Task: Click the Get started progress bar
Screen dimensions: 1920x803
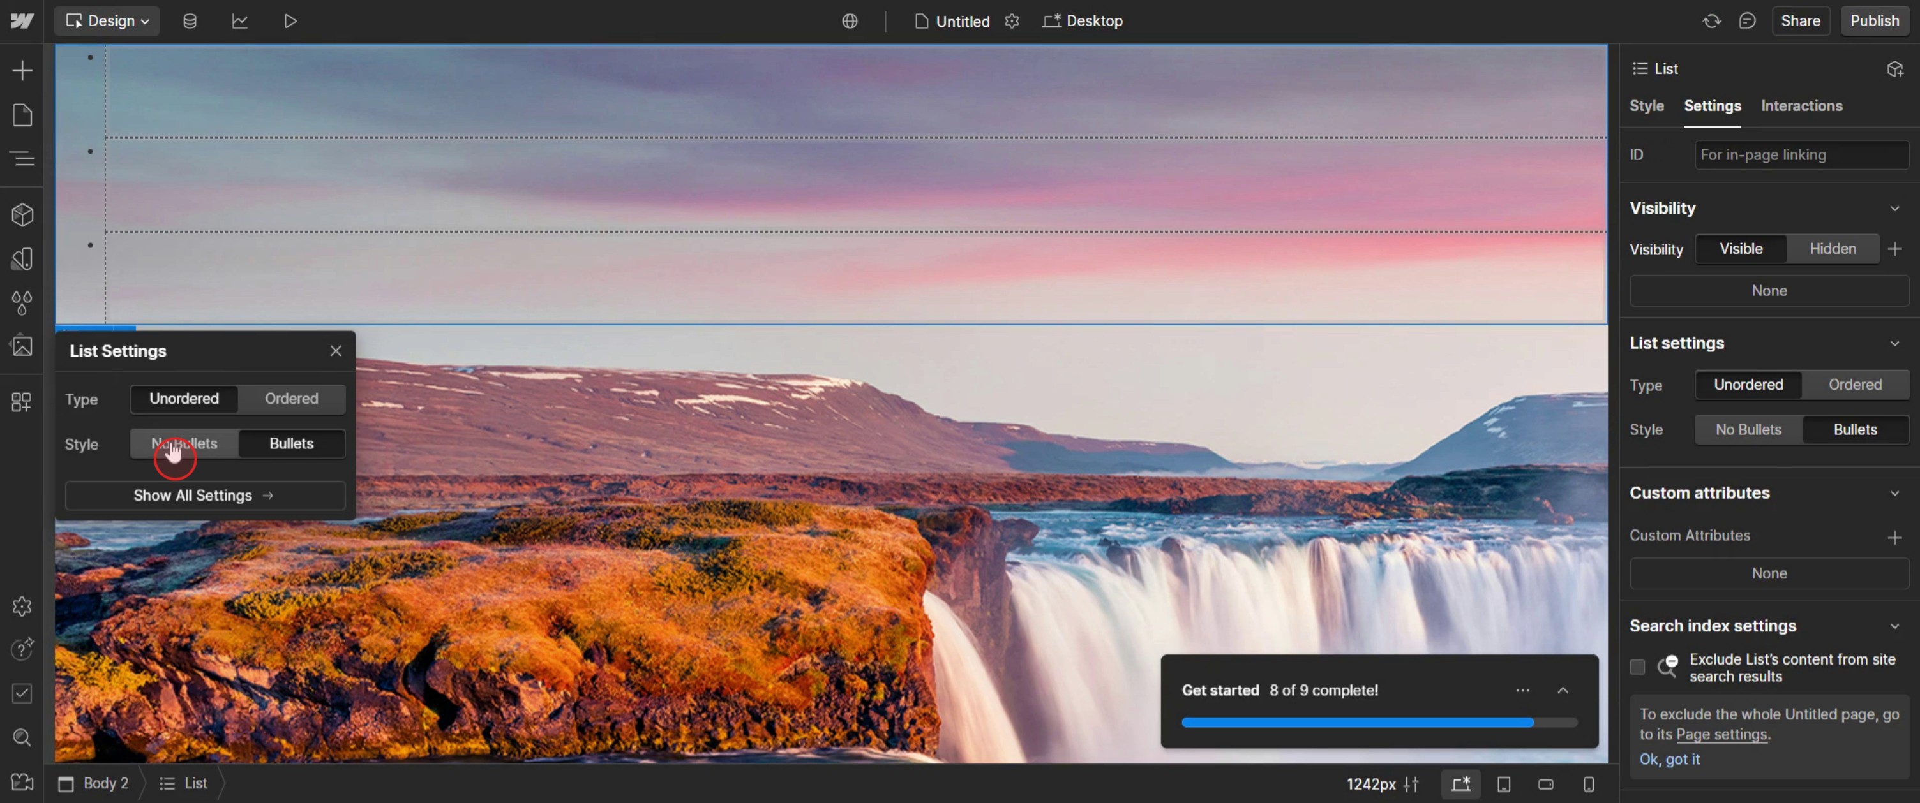Action: tap(1379, 723)
